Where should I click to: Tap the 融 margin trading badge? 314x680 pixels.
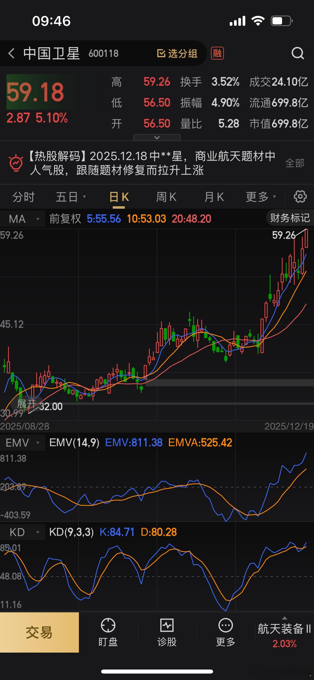tap(217, 53)
